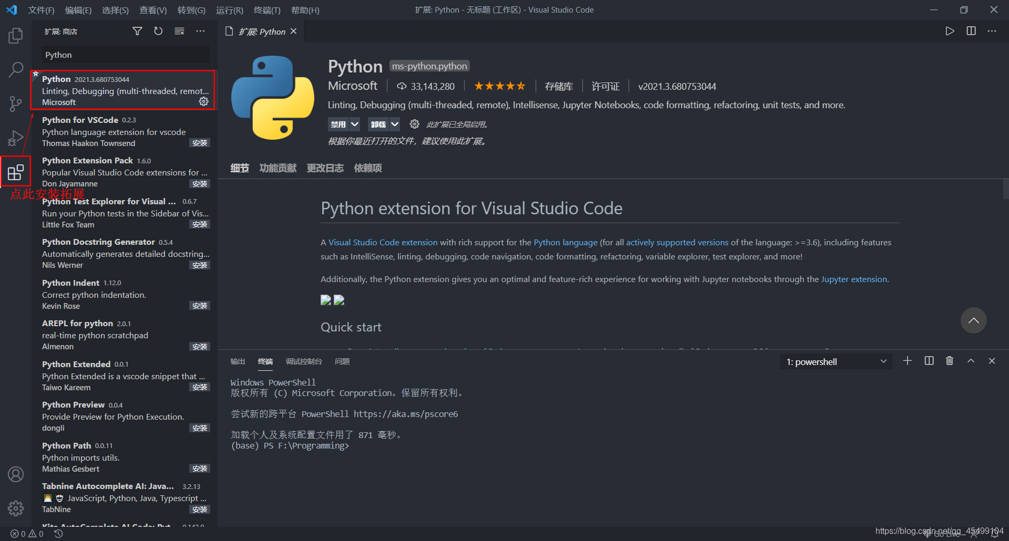The image size is (1009, 541).
Task: Run with the play icon in editor toolbar
Action: click(950, 31)
